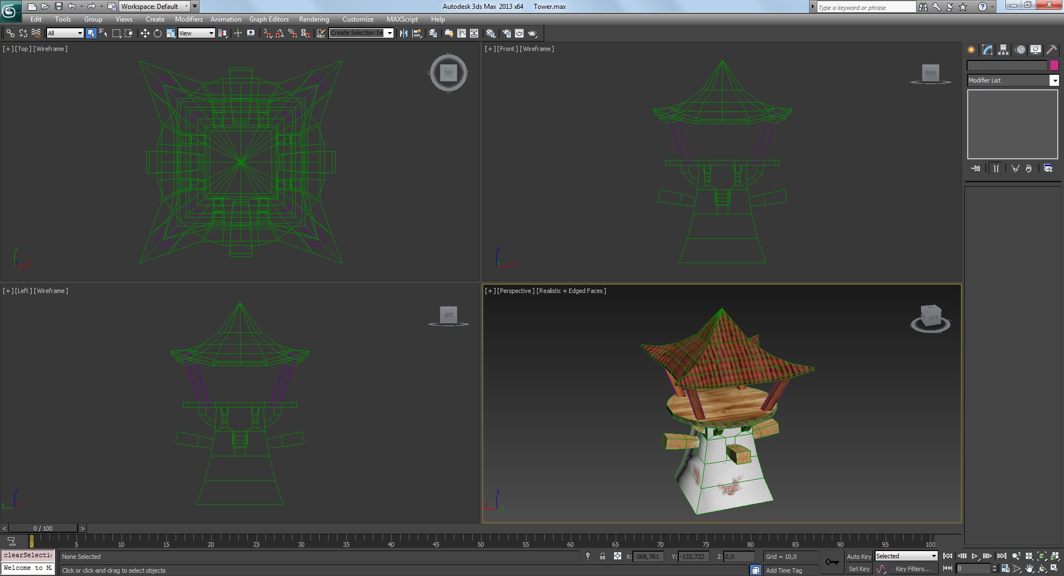
Task: Click the 3ds Max application button
Action: point(11,11)
